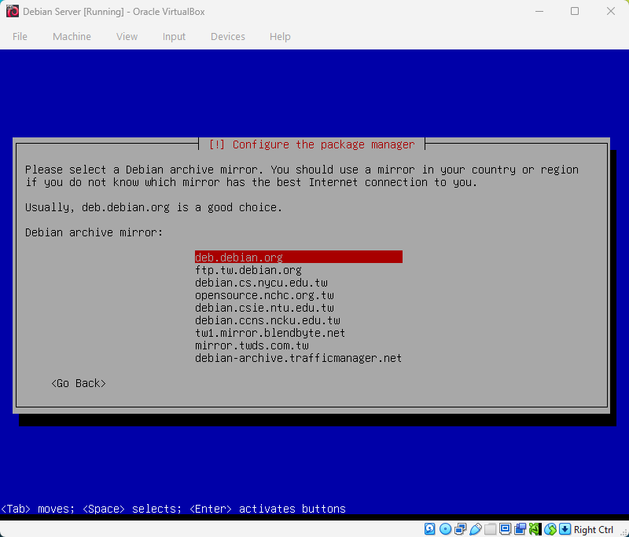Open the View menu

pos(127,36)
